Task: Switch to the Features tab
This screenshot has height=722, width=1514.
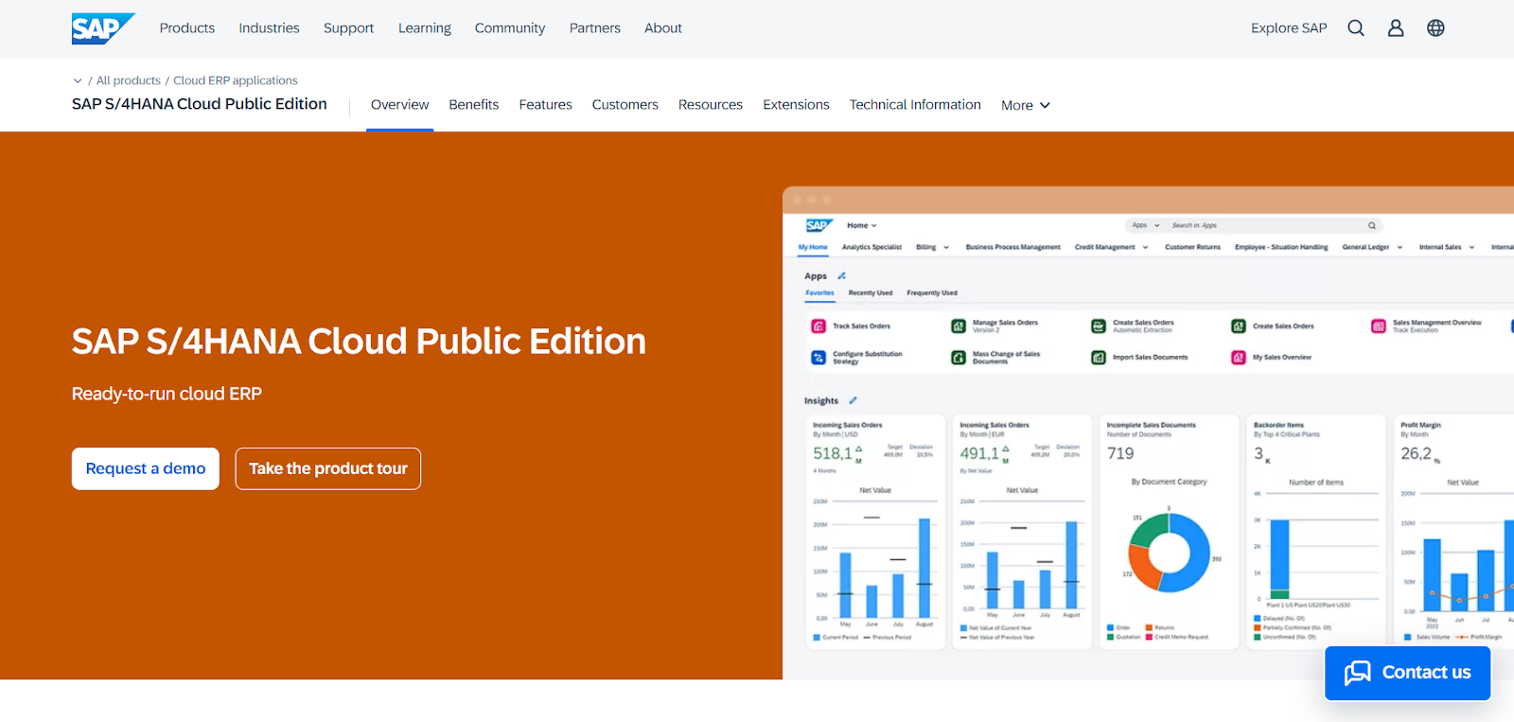Action: click(x=546, y=105)
